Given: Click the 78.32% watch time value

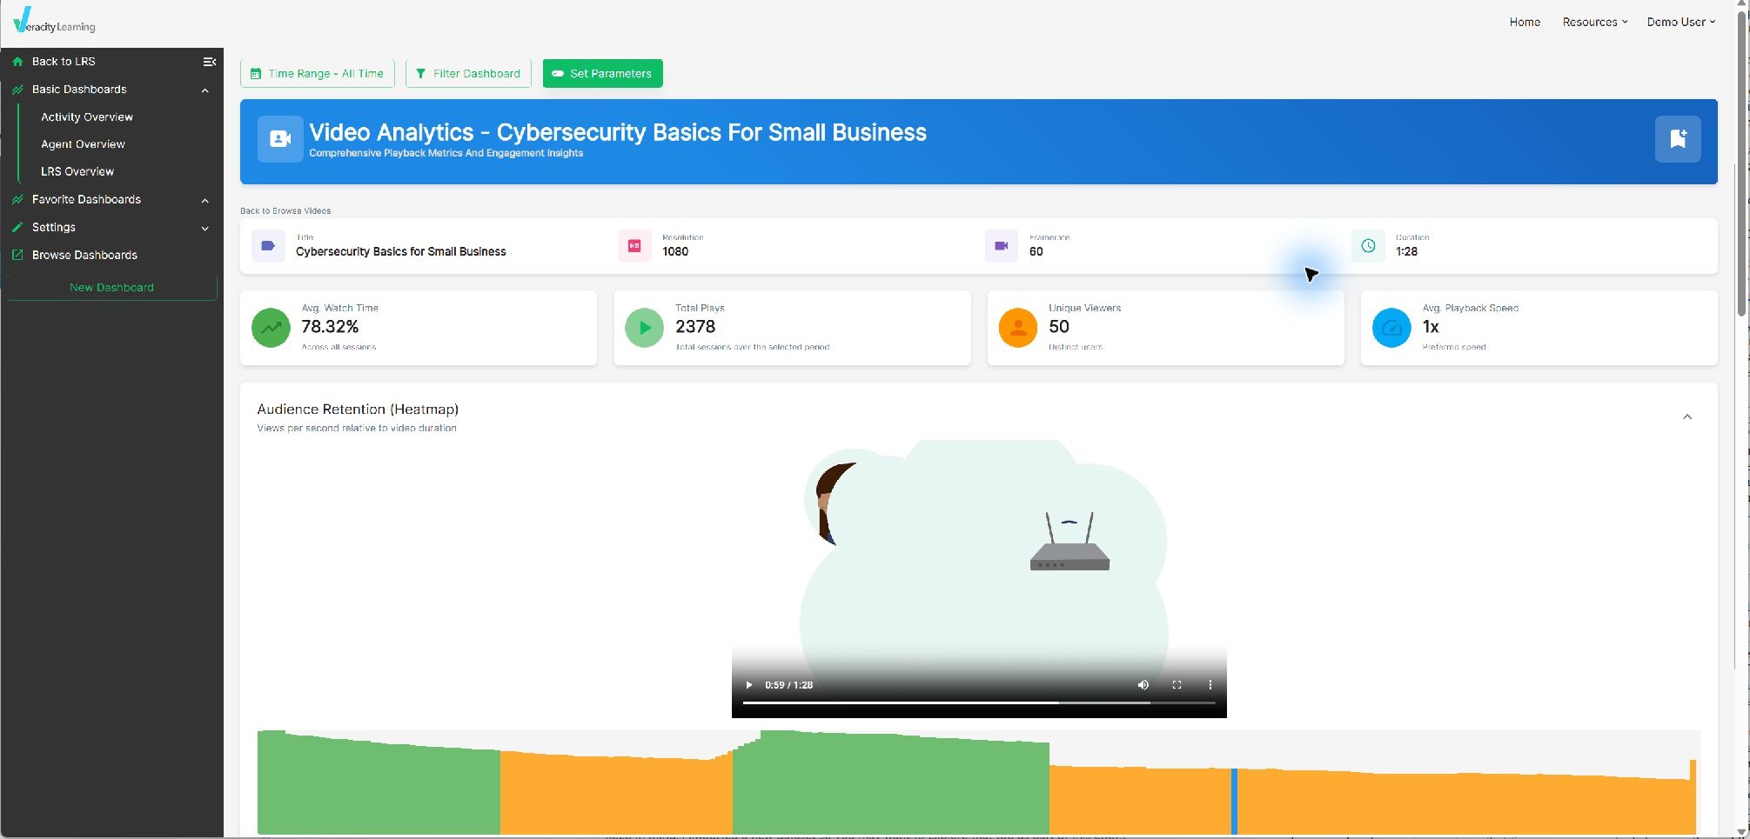Looking at the screenshot, I should pos(330,328).
